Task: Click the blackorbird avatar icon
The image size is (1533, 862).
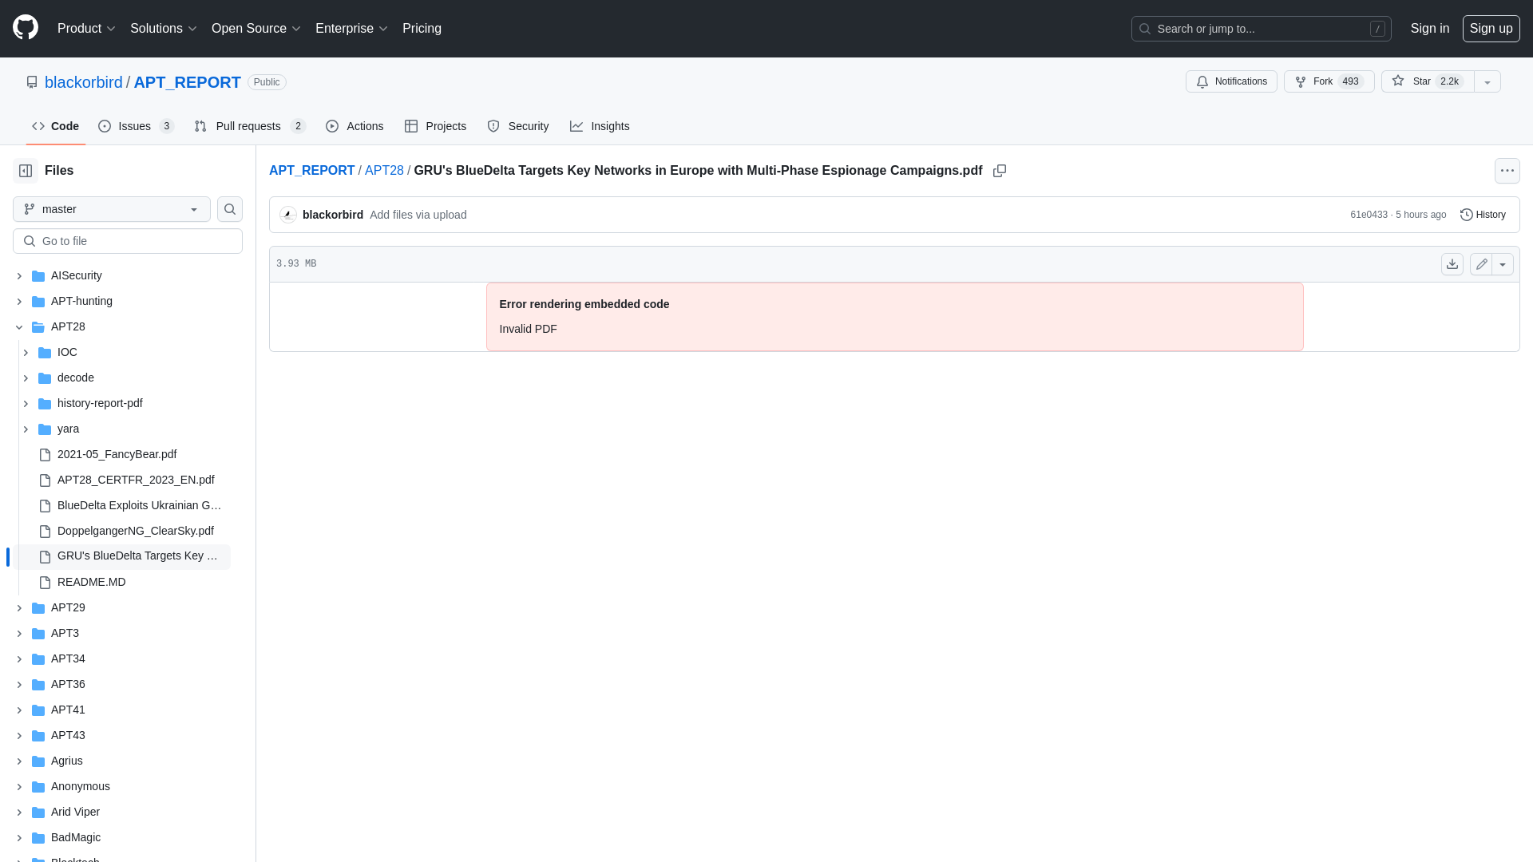Action: click(288, 215)
